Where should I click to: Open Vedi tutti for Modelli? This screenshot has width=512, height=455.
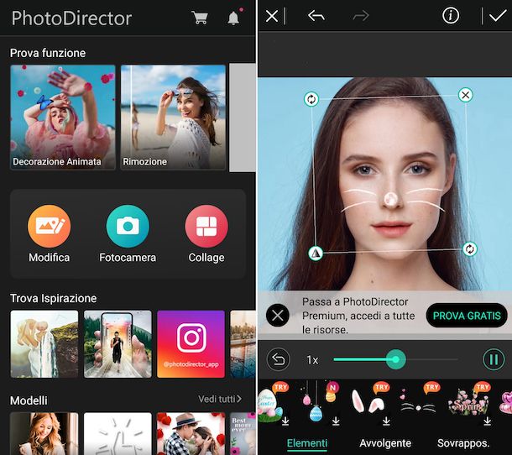[220, 399]
